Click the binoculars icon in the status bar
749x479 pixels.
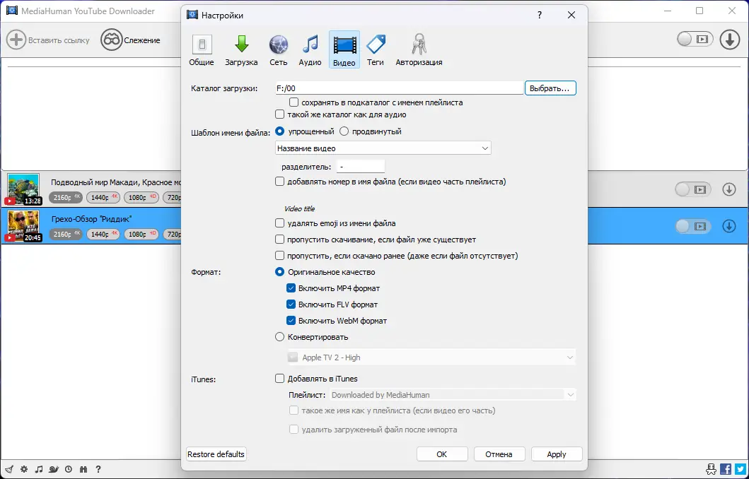pos(83,469)
